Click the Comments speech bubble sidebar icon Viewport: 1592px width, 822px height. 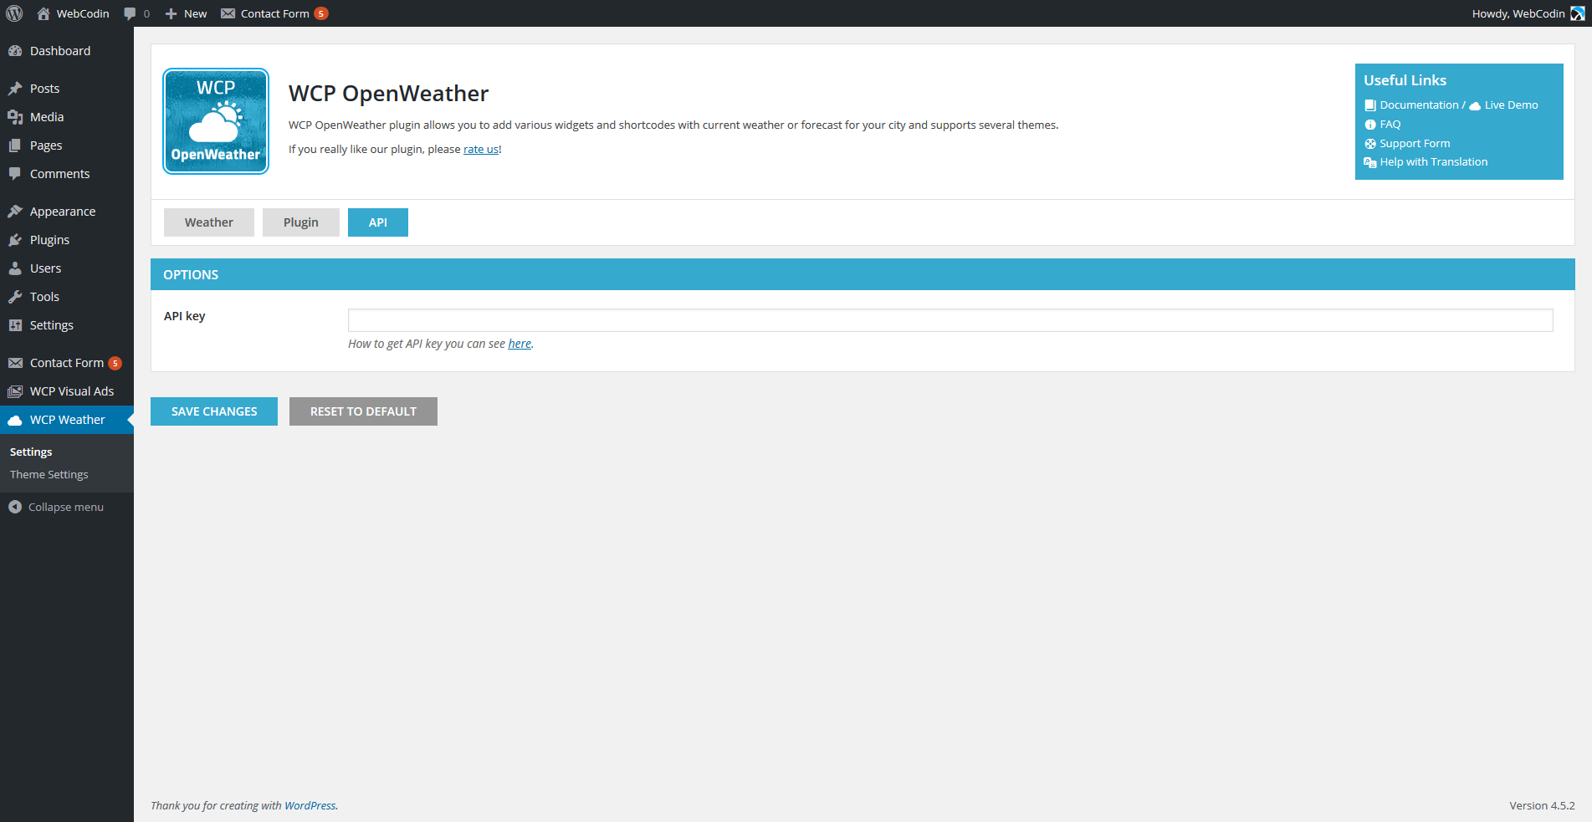(15, 174)
